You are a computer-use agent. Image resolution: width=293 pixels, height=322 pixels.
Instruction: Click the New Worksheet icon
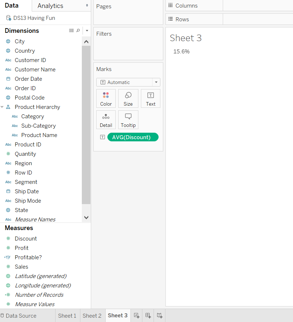pyautogui.click(x=137, y=316)
